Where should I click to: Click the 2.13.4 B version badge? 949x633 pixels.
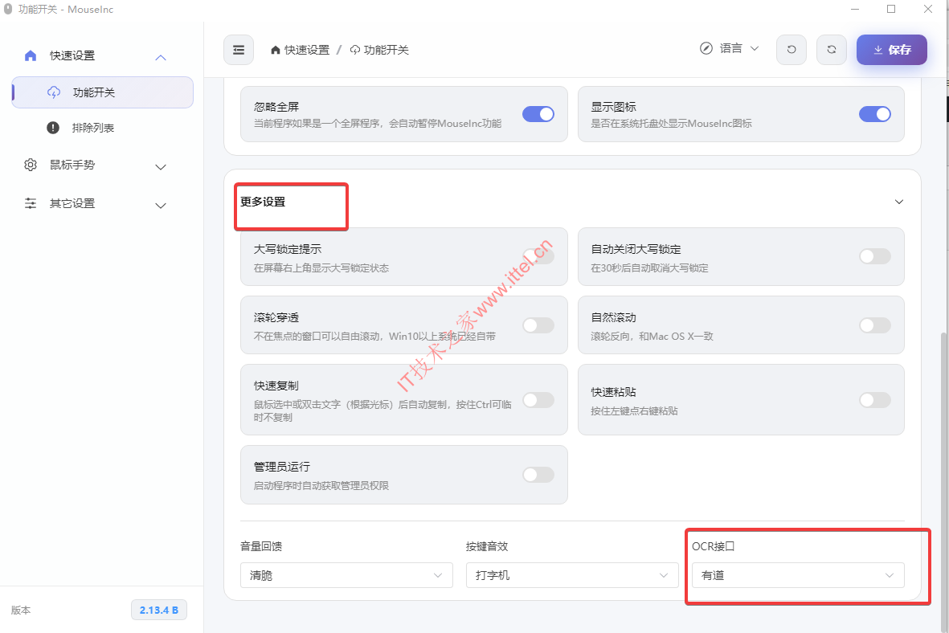pyautogui.click(x=158, y=610)
